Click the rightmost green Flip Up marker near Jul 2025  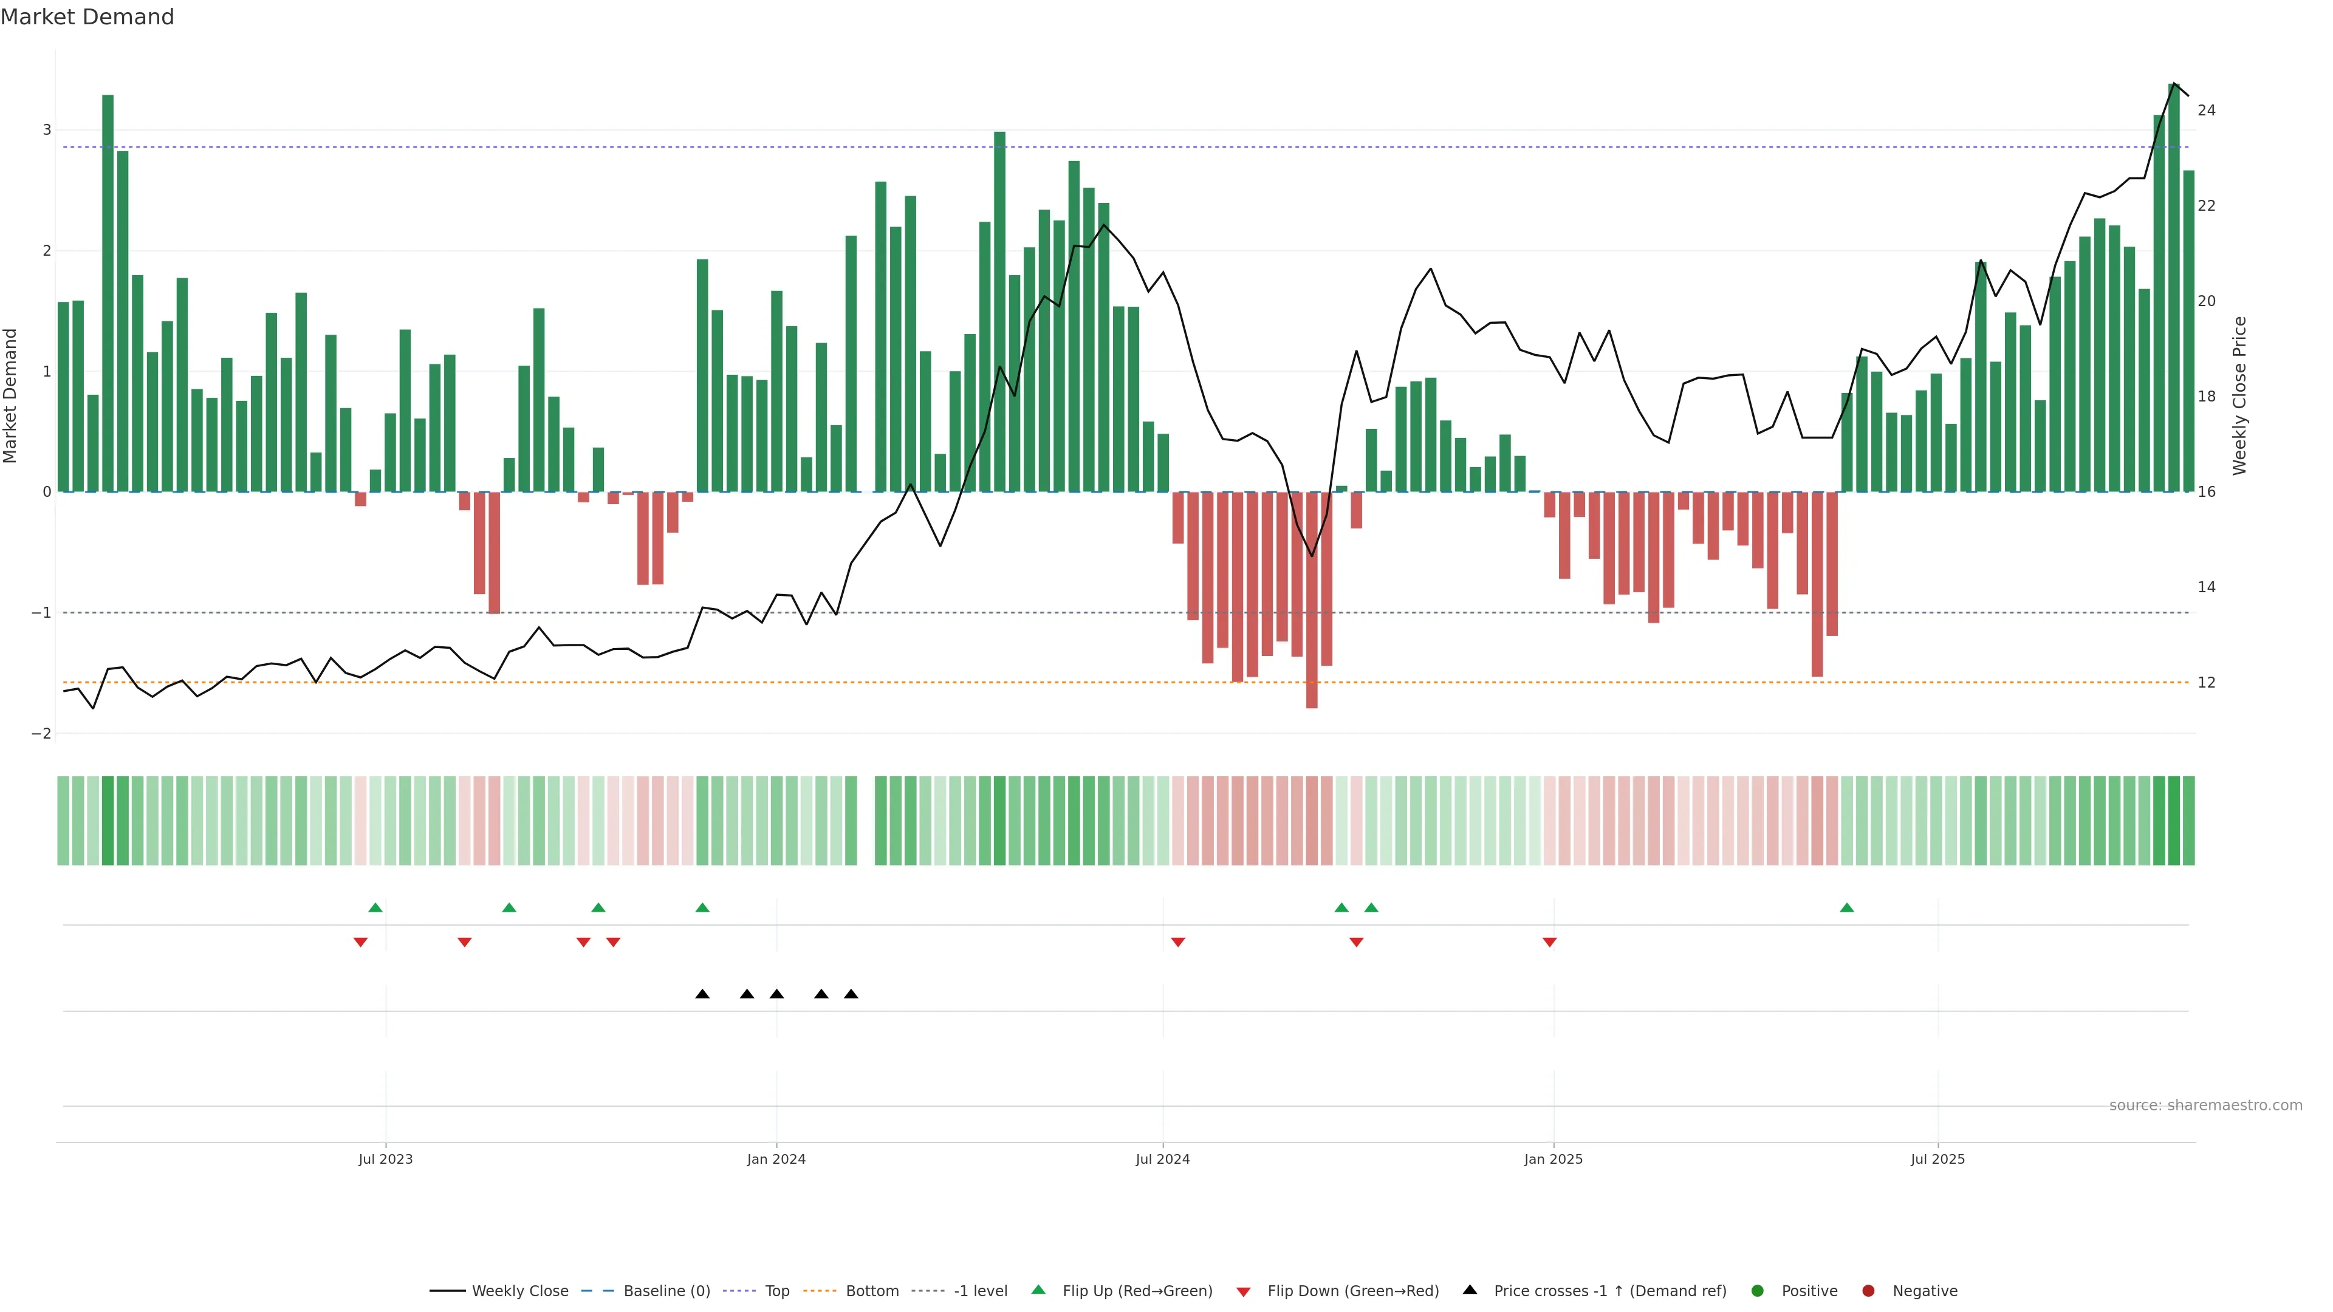(1847, 907)
